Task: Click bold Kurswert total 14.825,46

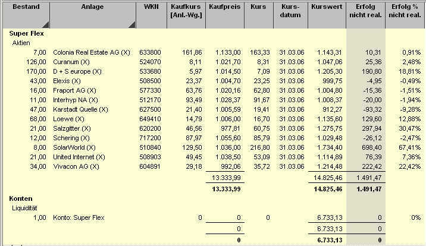Action: coord(328,189)
